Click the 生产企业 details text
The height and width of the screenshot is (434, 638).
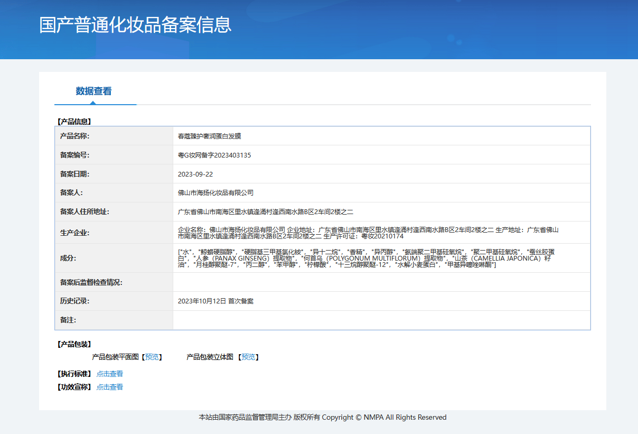368,233
